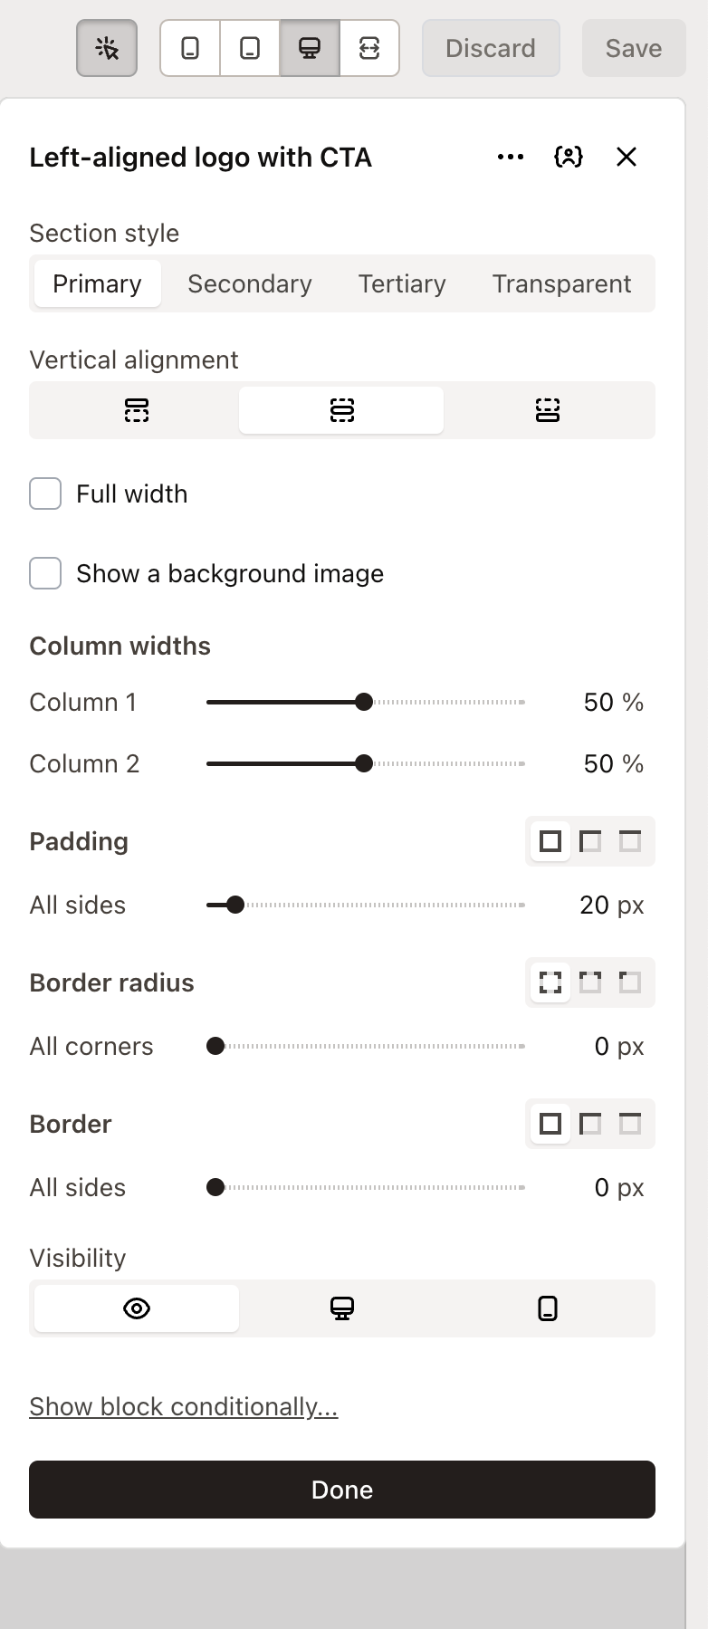
Task: Switch preview to mobile view
Action: (x=190, y=48)
